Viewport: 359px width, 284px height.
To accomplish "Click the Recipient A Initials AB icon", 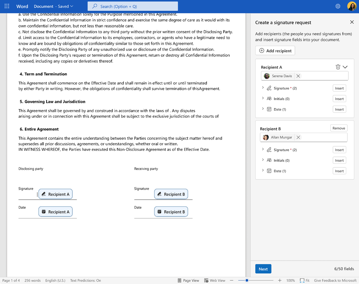I will tap(269, 98).
